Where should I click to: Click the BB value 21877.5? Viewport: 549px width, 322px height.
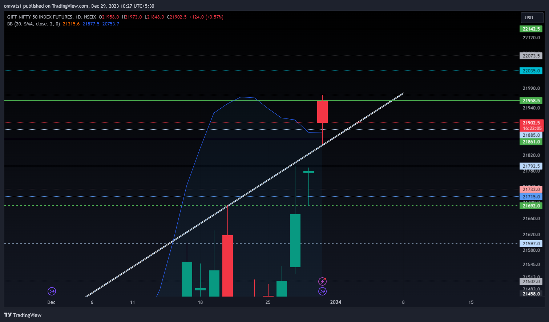(91, 24)
